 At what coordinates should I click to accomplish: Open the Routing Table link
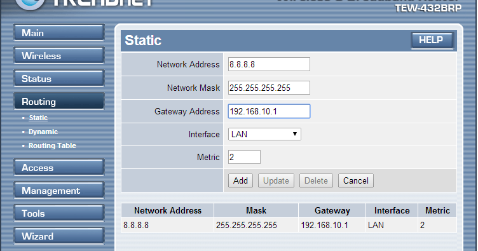coord(52,146)
